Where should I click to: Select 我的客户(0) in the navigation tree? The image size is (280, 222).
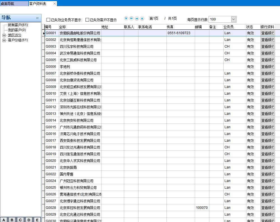[17, 30]
